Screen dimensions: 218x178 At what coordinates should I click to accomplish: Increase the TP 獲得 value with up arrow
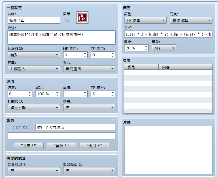coord(113,92)
